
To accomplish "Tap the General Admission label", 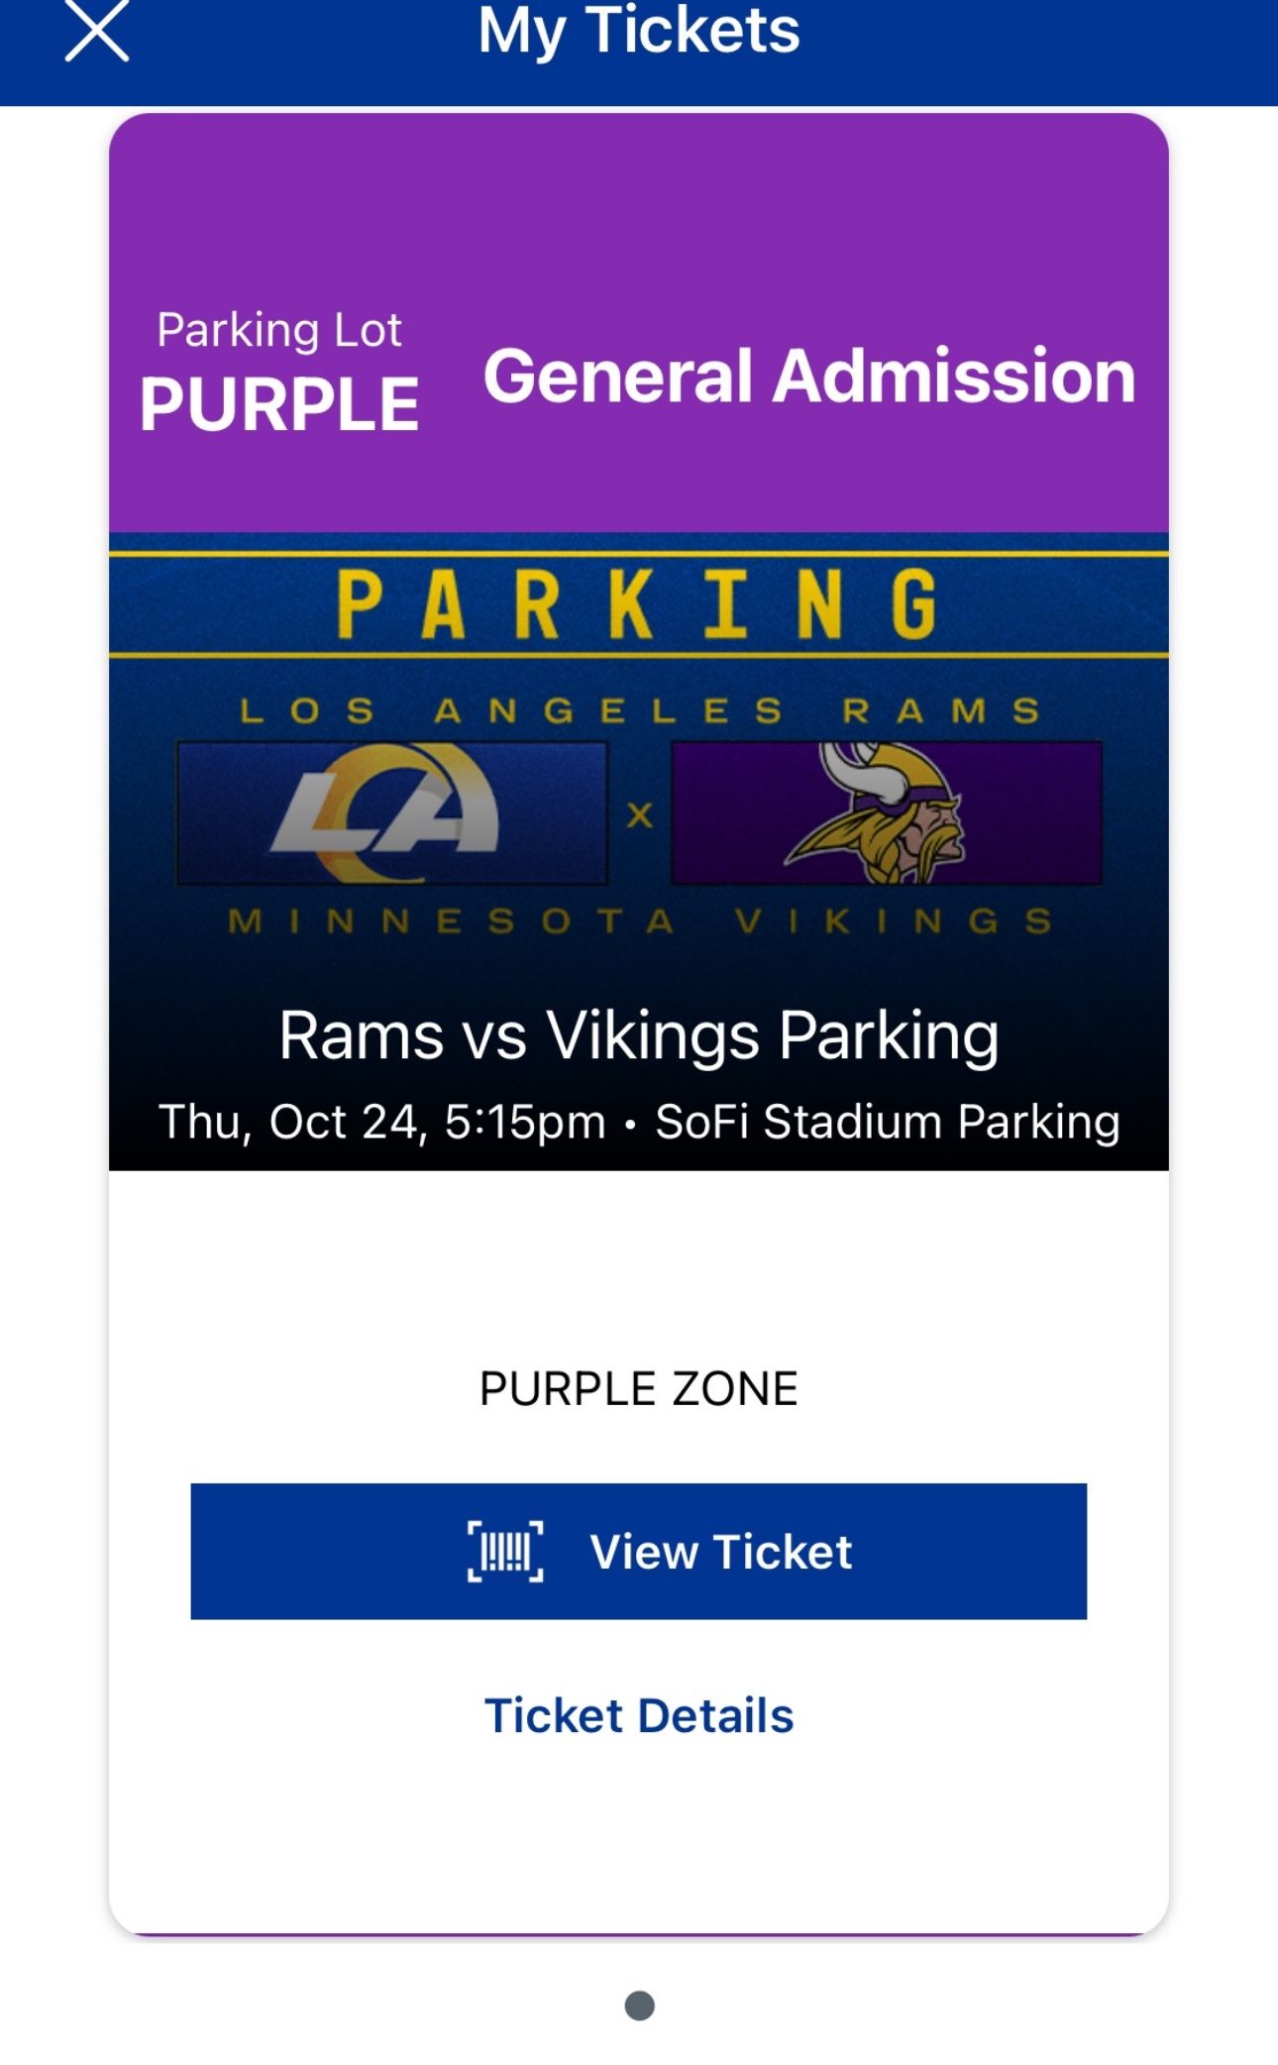I will pyautogui.click(x=808, y=376).
